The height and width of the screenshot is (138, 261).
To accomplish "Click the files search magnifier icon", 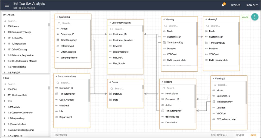I will click(5, 84).
